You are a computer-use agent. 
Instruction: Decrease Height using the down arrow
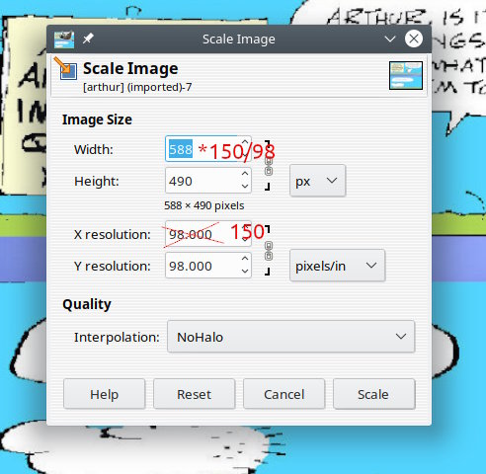pyautogui.click(x=245, y=186)
